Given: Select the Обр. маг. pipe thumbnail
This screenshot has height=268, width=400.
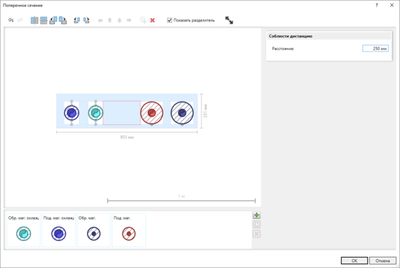Looking at the screenshot, I should click(x=94, y=231).
